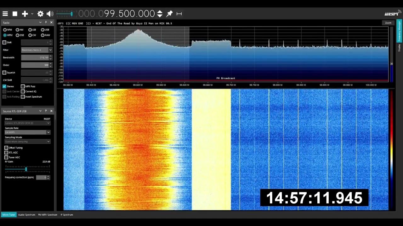The image size is (403, 226).
Task: Select LSB demodulation mode
Action: pyautogui.click(x=32, y=30)
